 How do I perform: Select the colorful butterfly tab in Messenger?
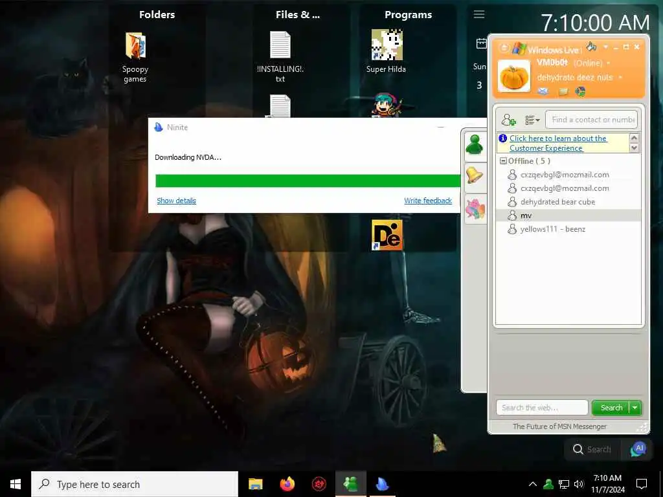[475, 209]
